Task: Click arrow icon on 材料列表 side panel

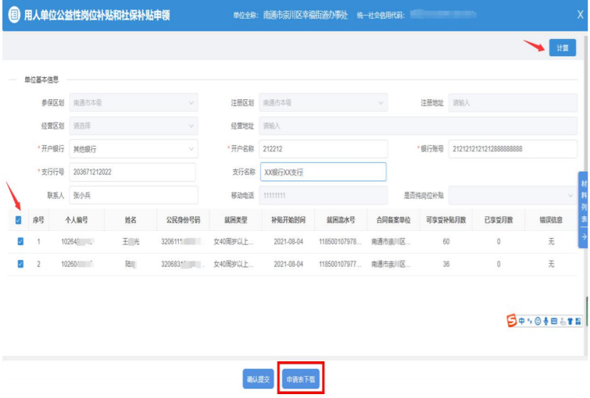Action: [583, 235]
